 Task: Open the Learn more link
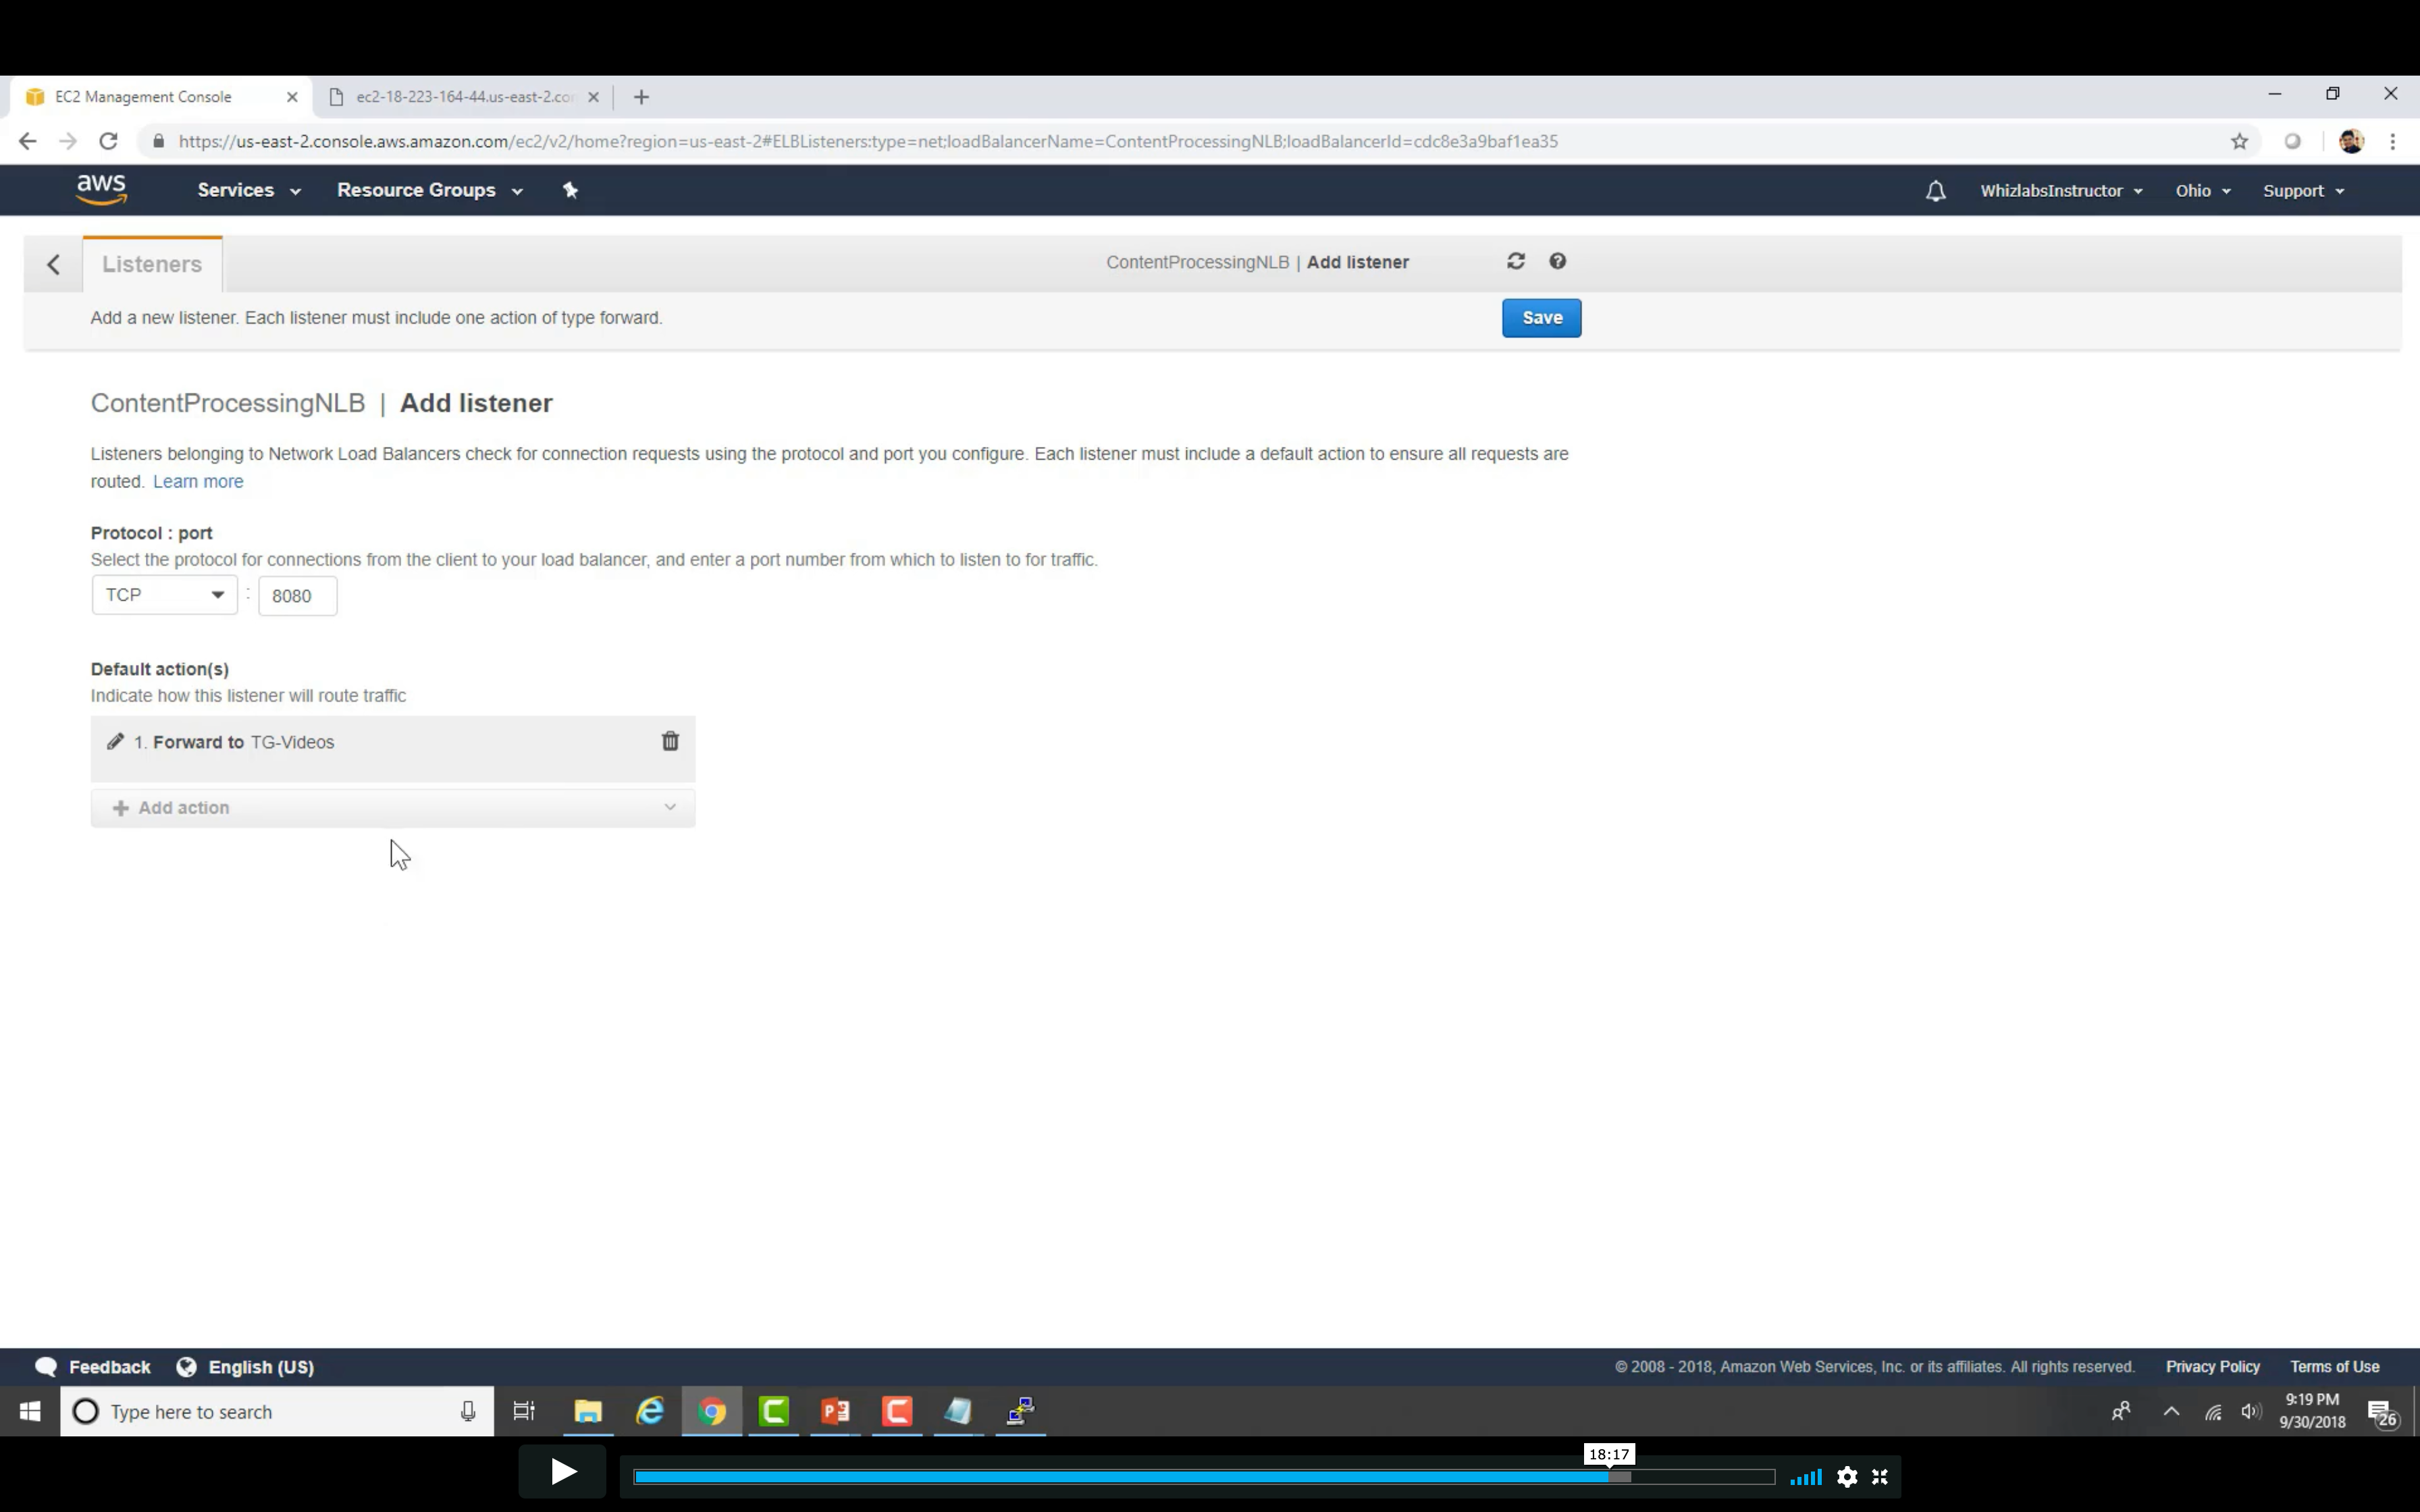(198, 481)
